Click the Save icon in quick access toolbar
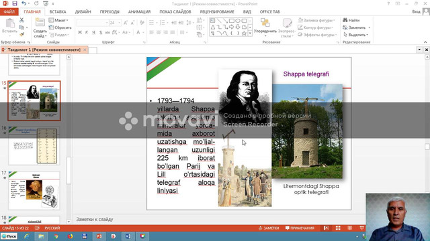 click(x=15, y=3)
